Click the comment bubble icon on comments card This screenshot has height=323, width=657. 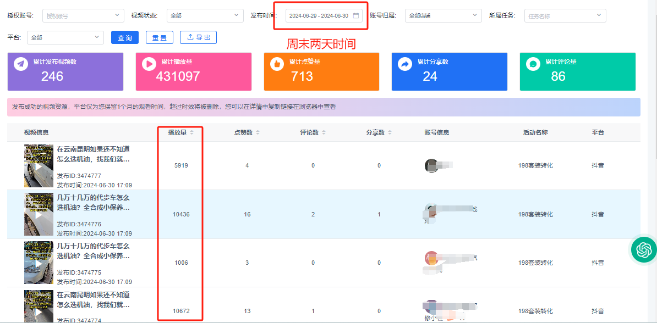533,64
